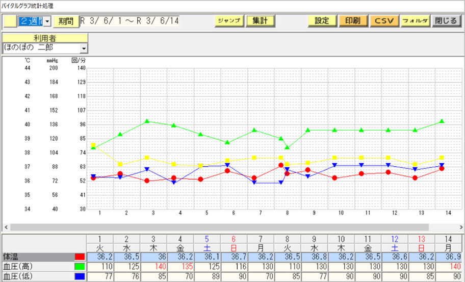Click the blue 血圧(低) color swatch
The image size is (465, 282).
point(79,276)
